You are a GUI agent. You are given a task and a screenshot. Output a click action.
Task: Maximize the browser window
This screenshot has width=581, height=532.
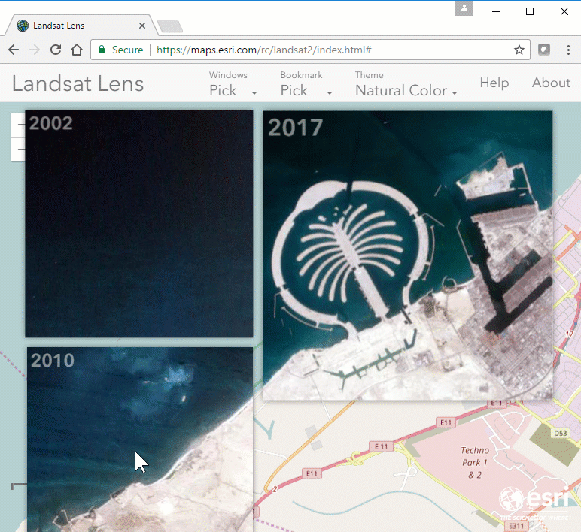pos(530,11)
